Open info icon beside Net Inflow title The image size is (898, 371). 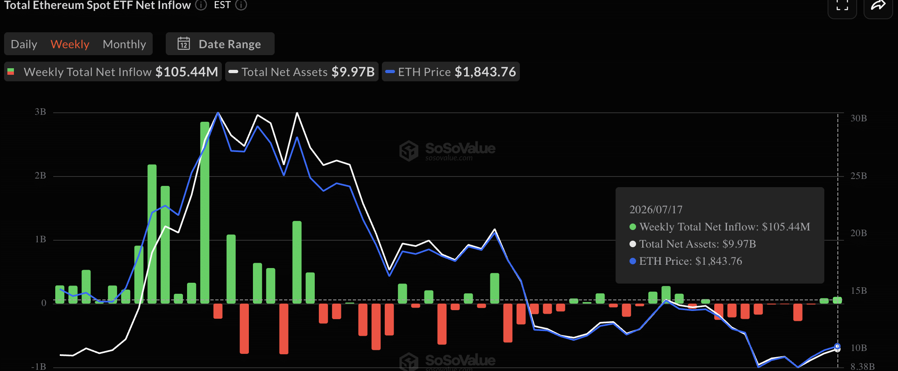tap(201, 5)
